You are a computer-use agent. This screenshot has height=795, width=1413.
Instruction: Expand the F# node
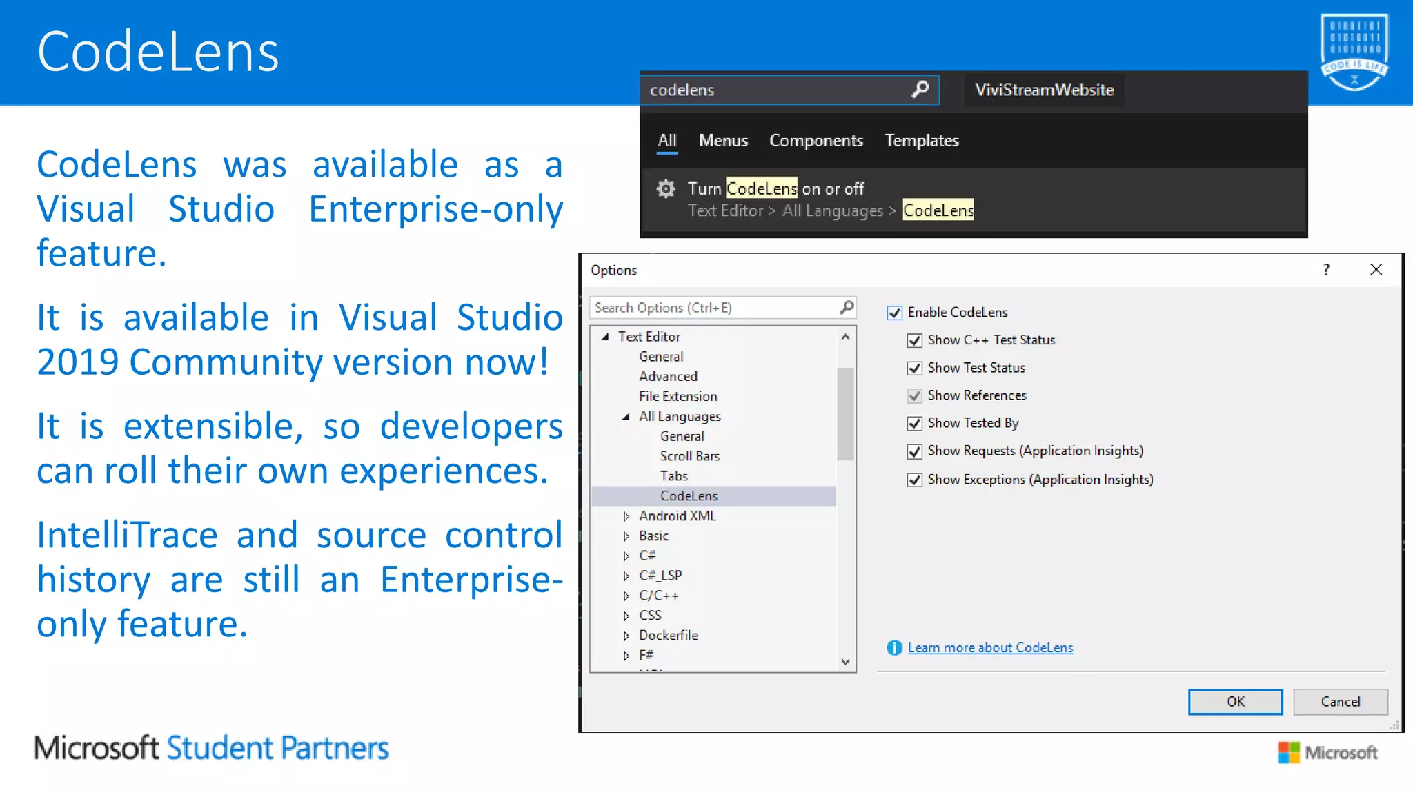[626, 656]
